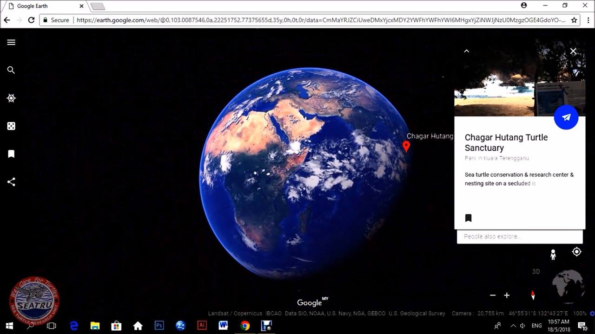Click the plus zoom in button
The width and height of the screenshot is (595, 334).
click(507, 295)
